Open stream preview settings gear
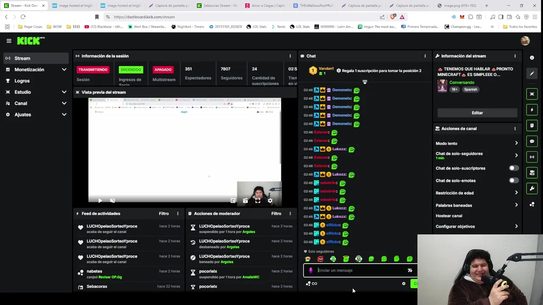The image size is (543, 305). coord(270,201)
